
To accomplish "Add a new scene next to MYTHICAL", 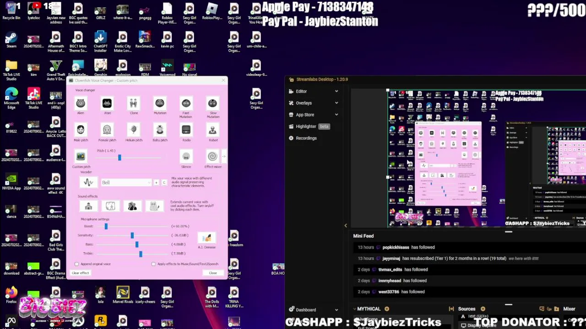I will pyautogui.click(x=387, y=309).
